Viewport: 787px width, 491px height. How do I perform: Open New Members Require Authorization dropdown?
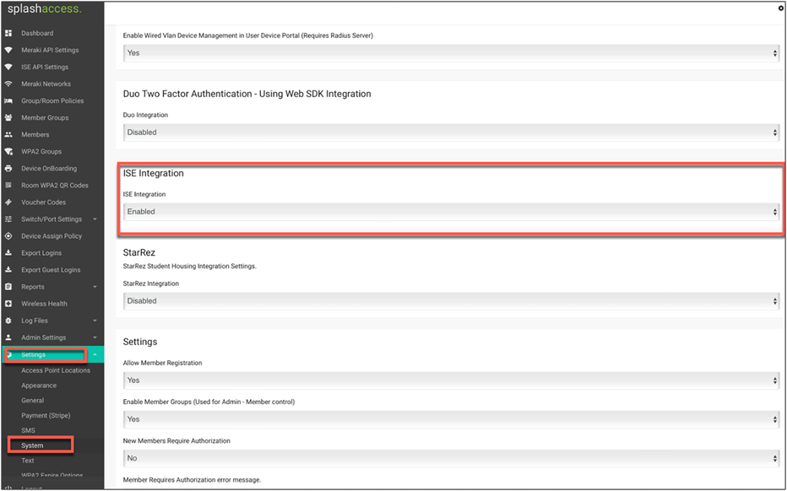click(451, 458)
